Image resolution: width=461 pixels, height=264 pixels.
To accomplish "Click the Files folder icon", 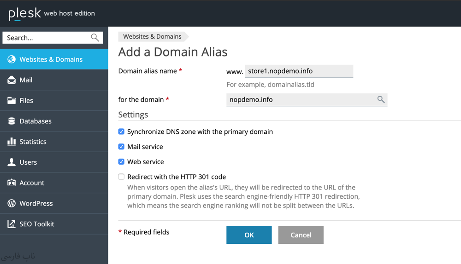I will 12,101.
